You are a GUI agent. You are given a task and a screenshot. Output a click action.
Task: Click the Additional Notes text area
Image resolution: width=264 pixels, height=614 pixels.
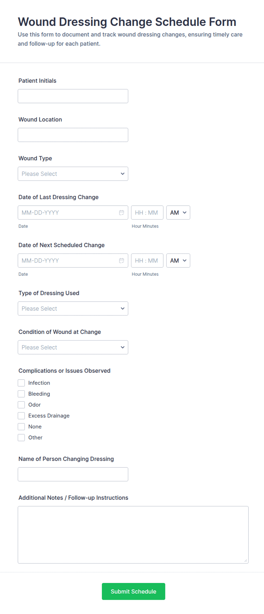(133, 535)
